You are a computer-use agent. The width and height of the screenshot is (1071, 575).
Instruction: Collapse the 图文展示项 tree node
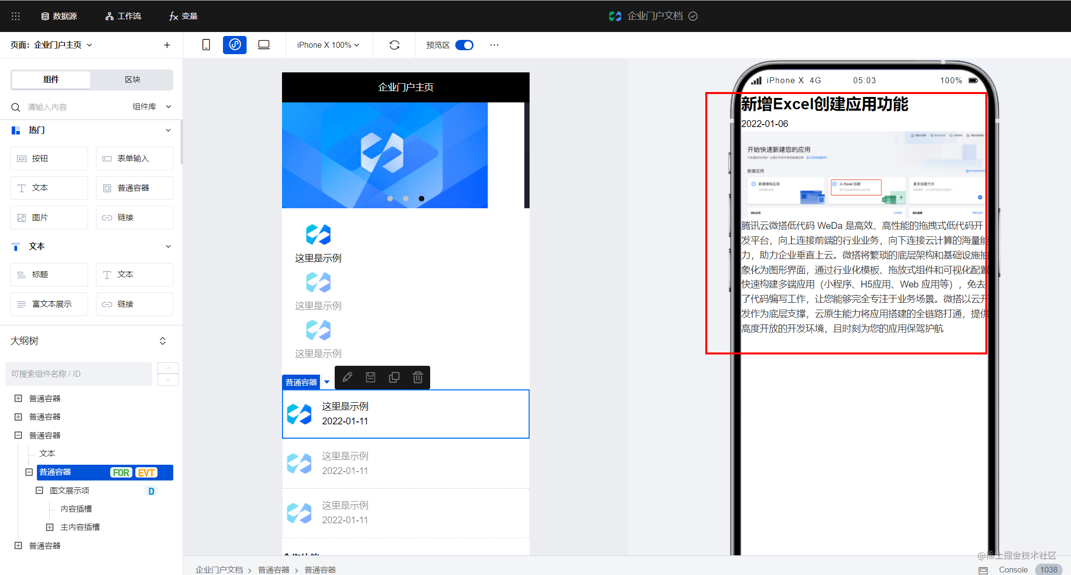[x=39, y=490]
